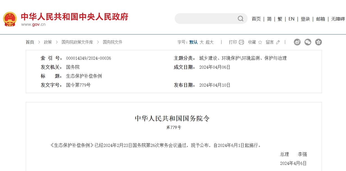
Task: Share the page to Weibo
Action: (297, 42)
